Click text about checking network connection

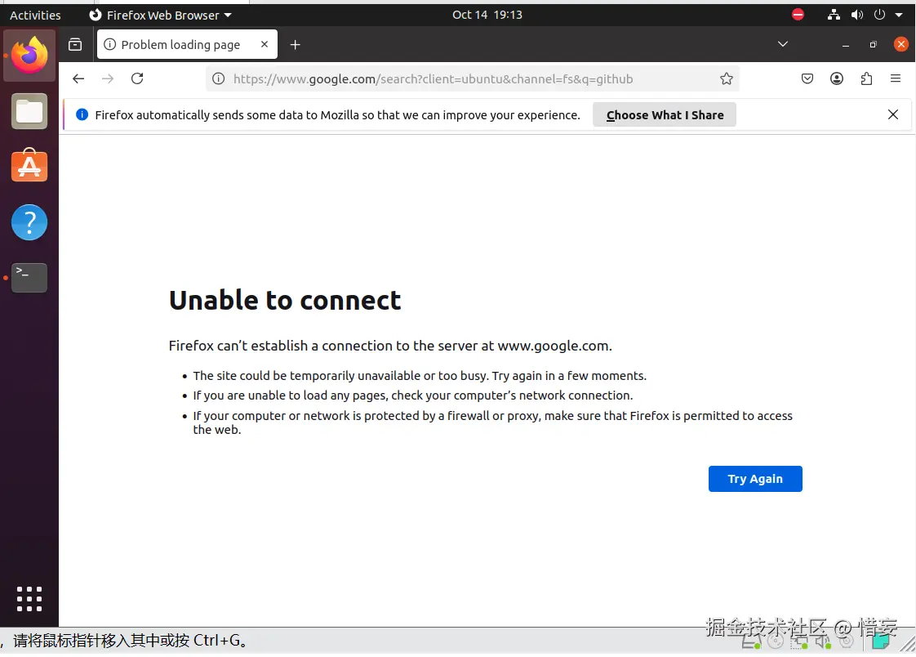[413, 396]
